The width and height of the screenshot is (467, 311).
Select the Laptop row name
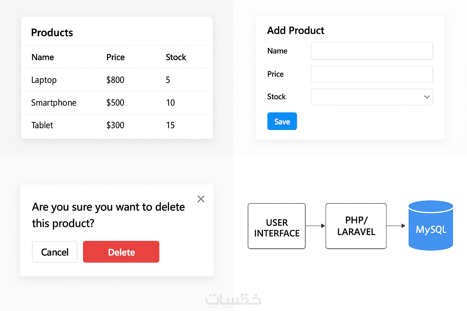(x=44, y=80)
